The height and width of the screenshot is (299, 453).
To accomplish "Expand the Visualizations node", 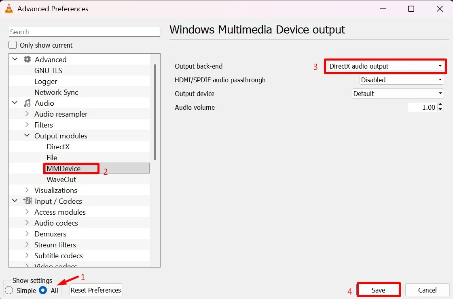I will (x=27, y=190).
